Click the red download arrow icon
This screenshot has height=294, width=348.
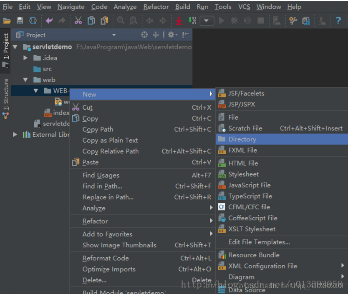tap(179, 20)
